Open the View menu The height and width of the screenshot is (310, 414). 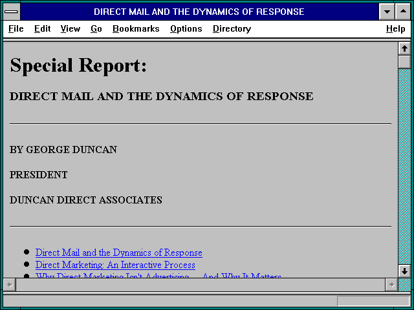[x=71, y=28]
